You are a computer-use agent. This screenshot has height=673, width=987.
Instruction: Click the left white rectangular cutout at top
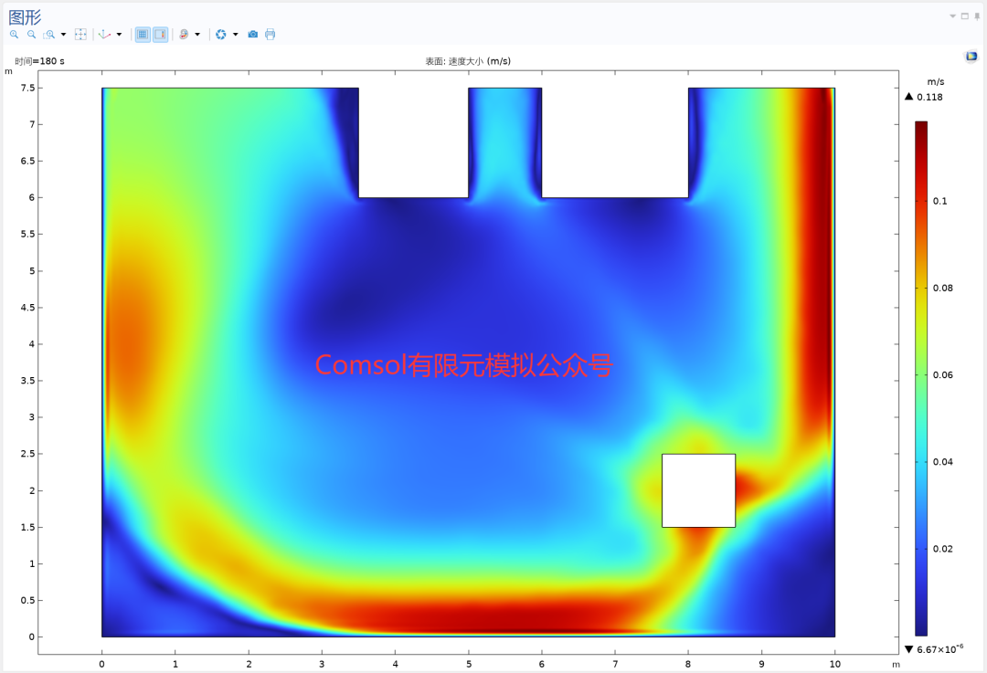click(414, 142)
